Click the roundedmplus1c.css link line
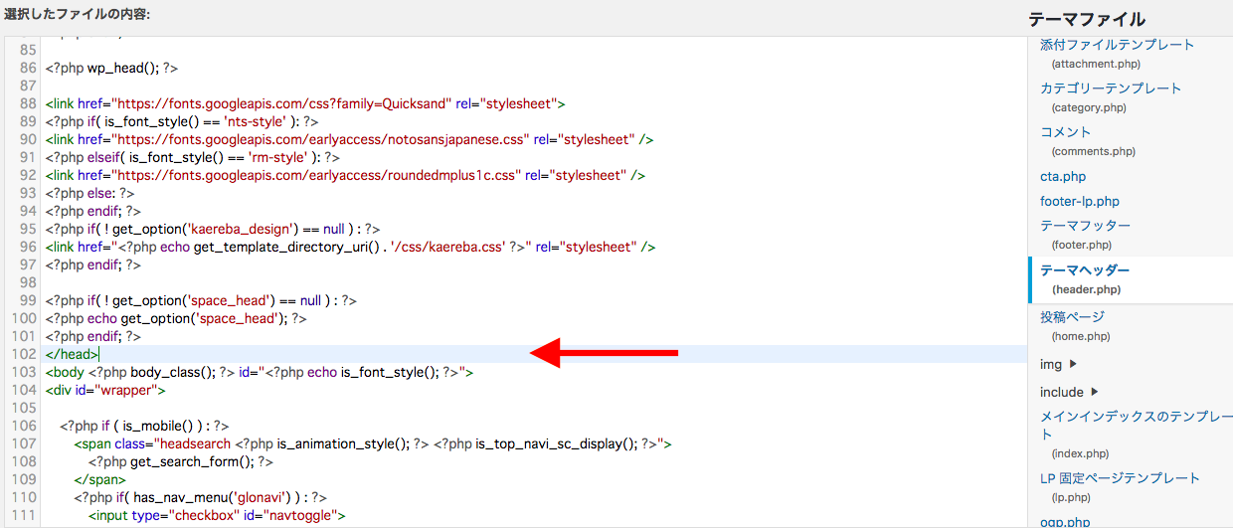 (x=345, y=175)
